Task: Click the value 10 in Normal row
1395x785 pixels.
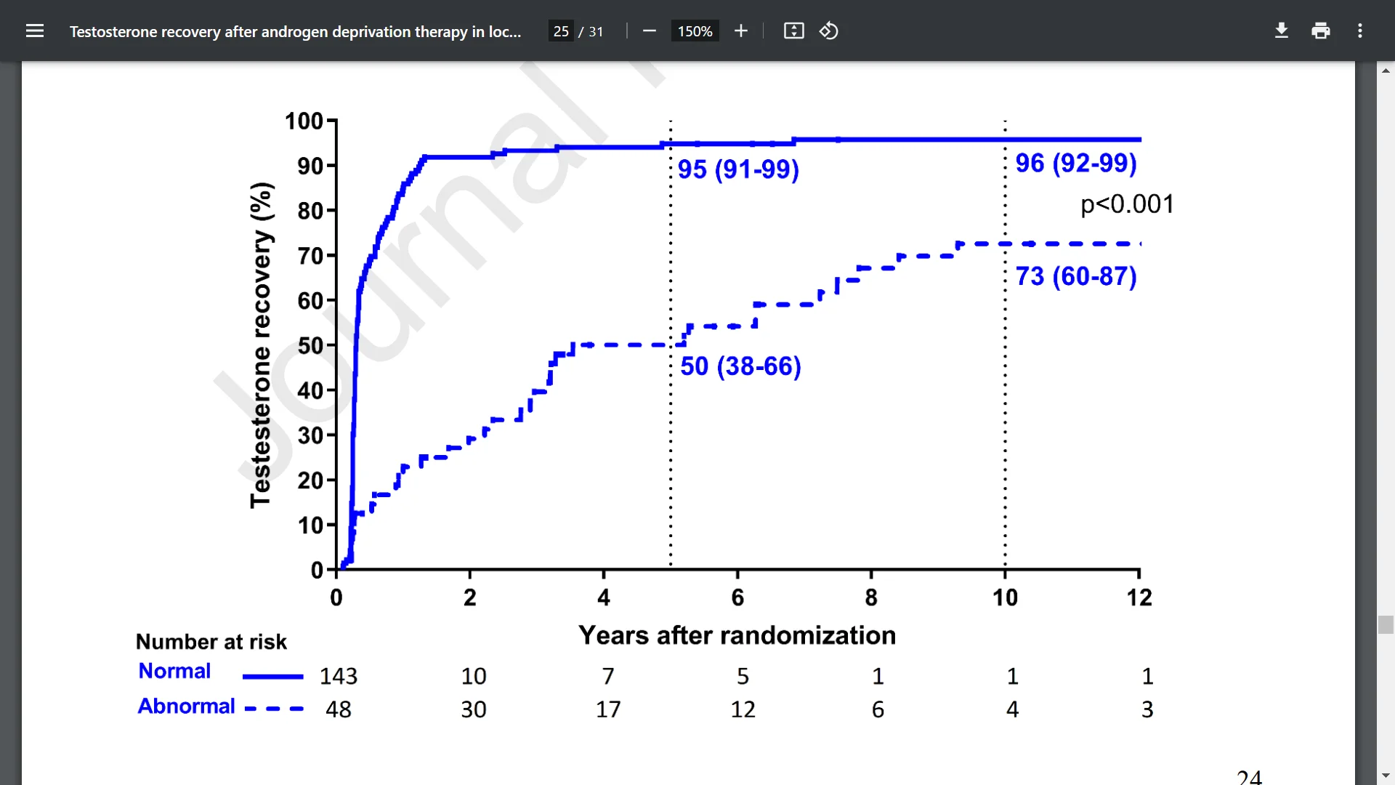Action: [474, 677]
